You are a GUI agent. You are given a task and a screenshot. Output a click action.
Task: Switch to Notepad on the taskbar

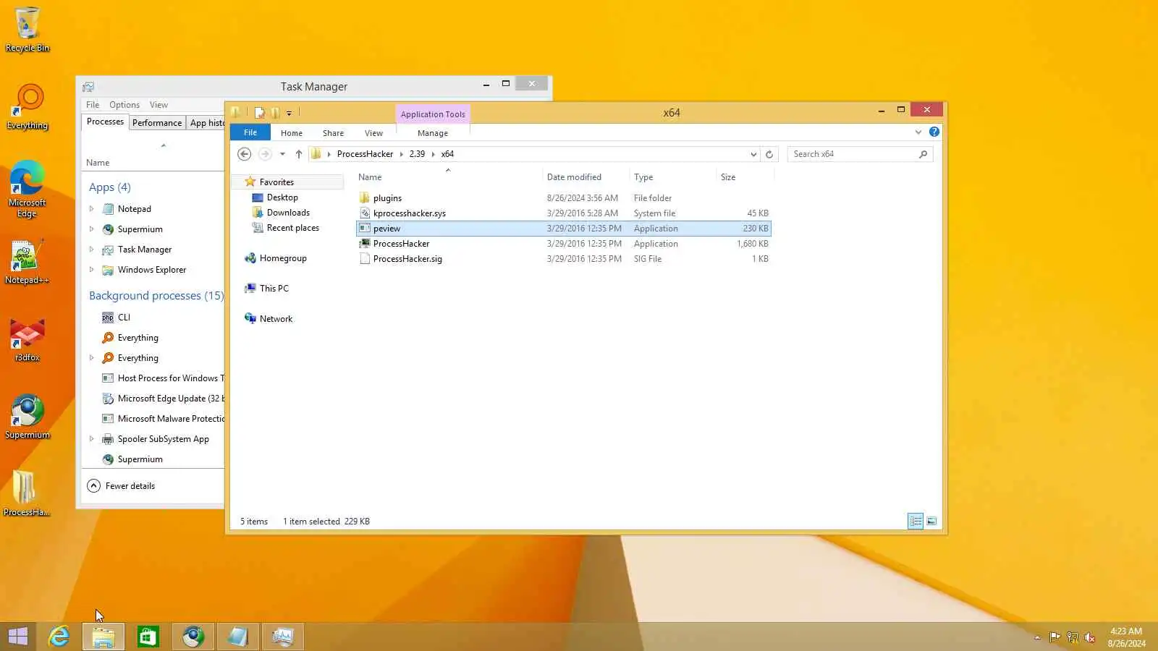click(238, 637)
